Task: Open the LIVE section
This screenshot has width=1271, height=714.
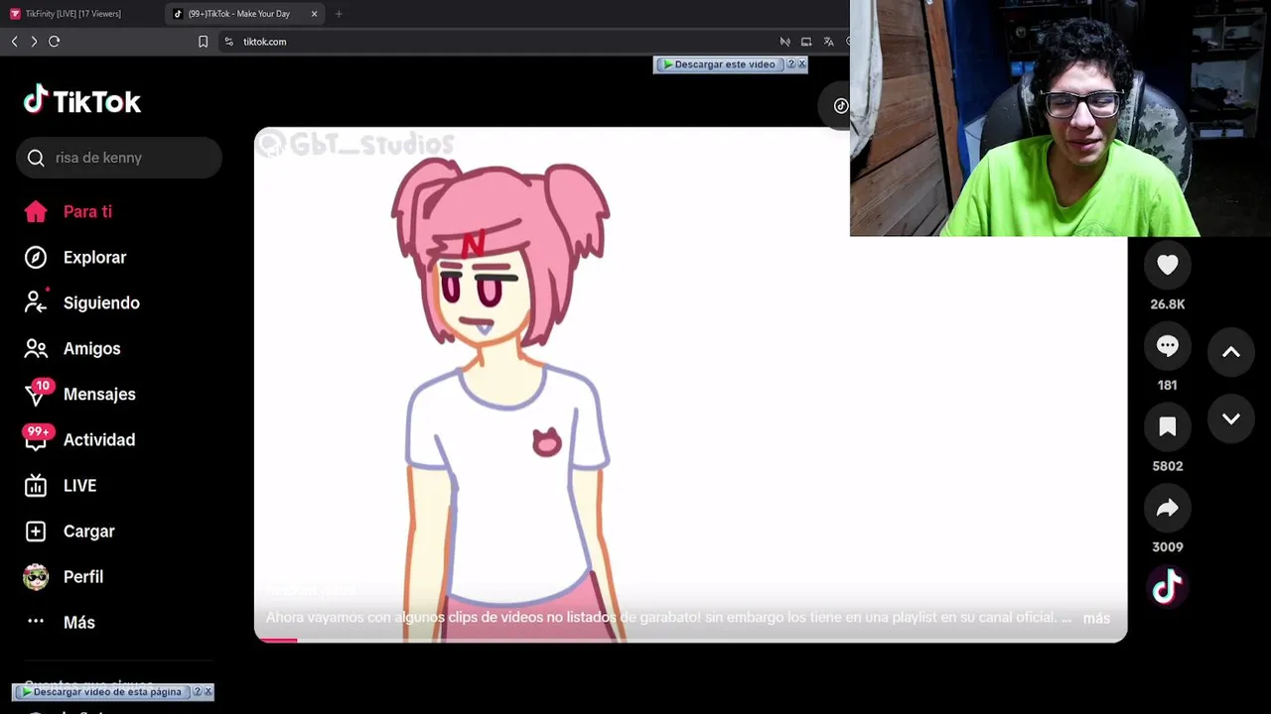Action: coord(79,485)
